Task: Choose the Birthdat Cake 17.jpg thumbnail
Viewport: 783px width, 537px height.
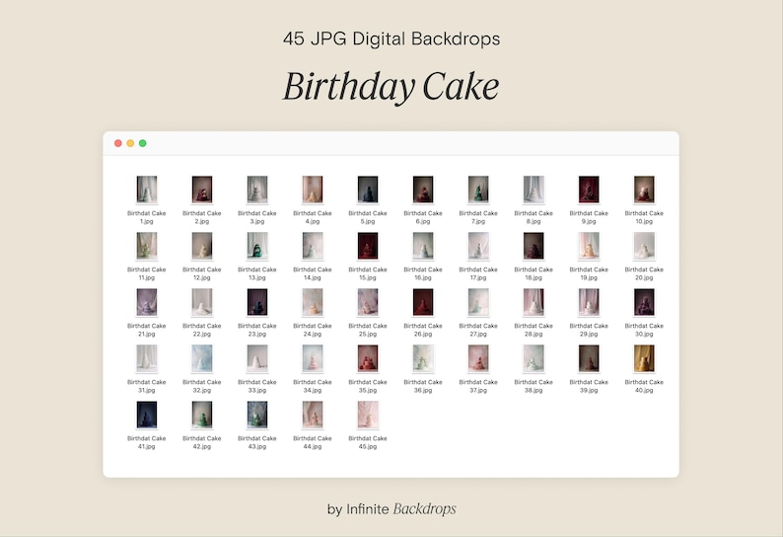Action: [478, 246]
